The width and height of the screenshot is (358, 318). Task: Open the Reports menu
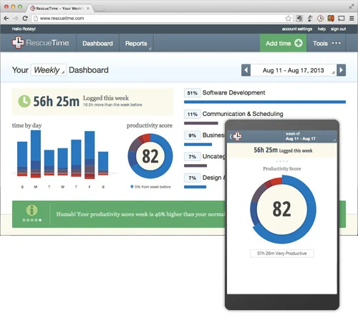[x=136, y=43]
